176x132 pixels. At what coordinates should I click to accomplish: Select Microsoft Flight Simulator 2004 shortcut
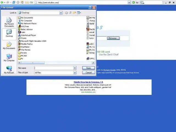click(32, 41)
